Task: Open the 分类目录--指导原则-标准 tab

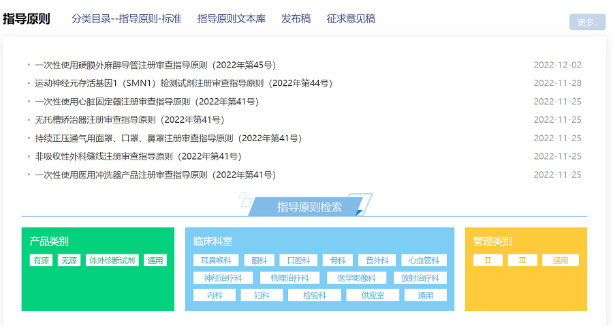Action: click(x=127, y=18)
